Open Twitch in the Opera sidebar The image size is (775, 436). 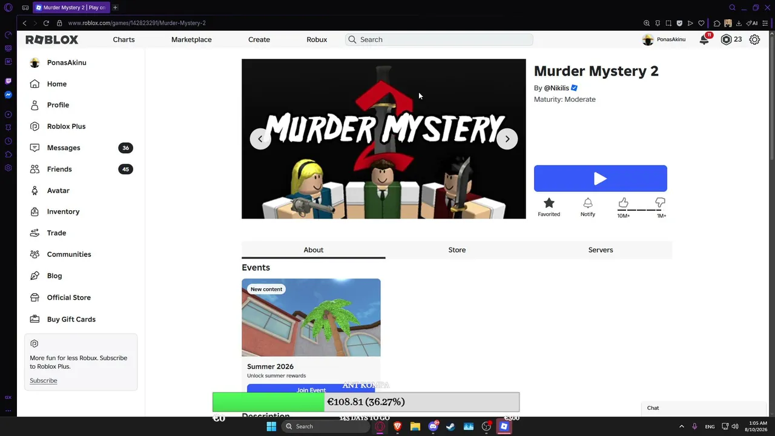8,81
